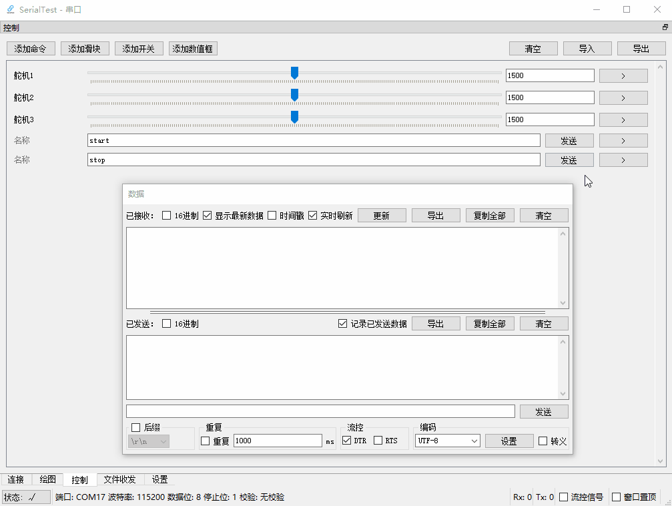Open the UTF-8 encoding dropdown

pyautogui.click(x=447, y=441)
